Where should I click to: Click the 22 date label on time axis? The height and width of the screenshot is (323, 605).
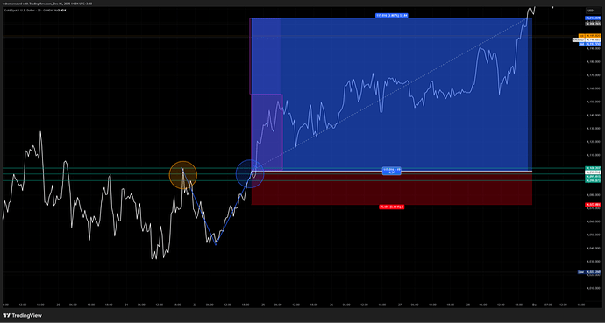coord(195,305)
